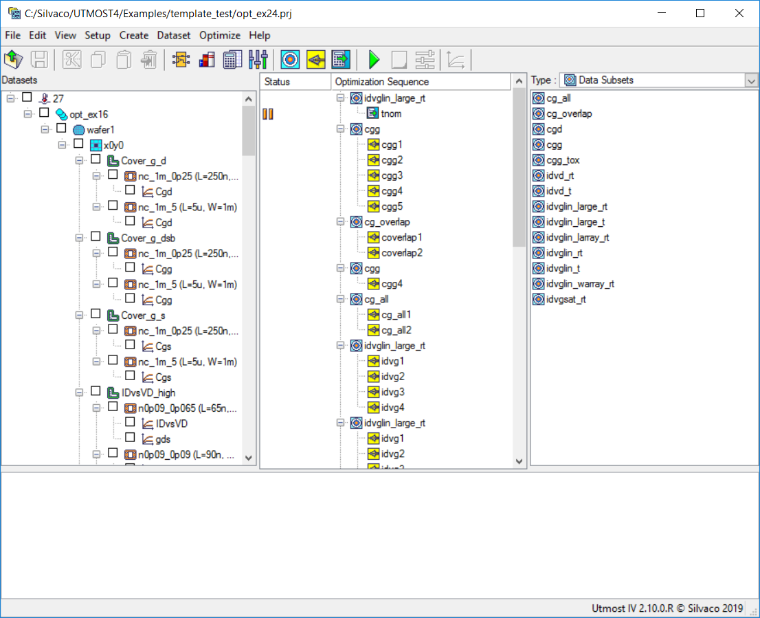
Task: Open the View menu
Action: tap(65, 35)
